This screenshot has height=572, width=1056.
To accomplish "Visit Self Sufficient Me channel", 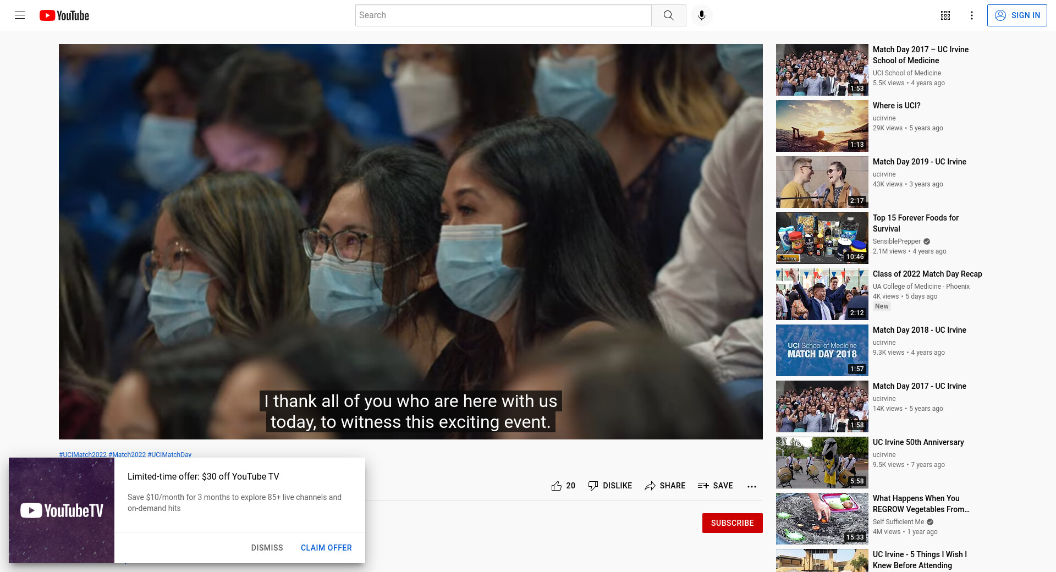I will [899, 522].
